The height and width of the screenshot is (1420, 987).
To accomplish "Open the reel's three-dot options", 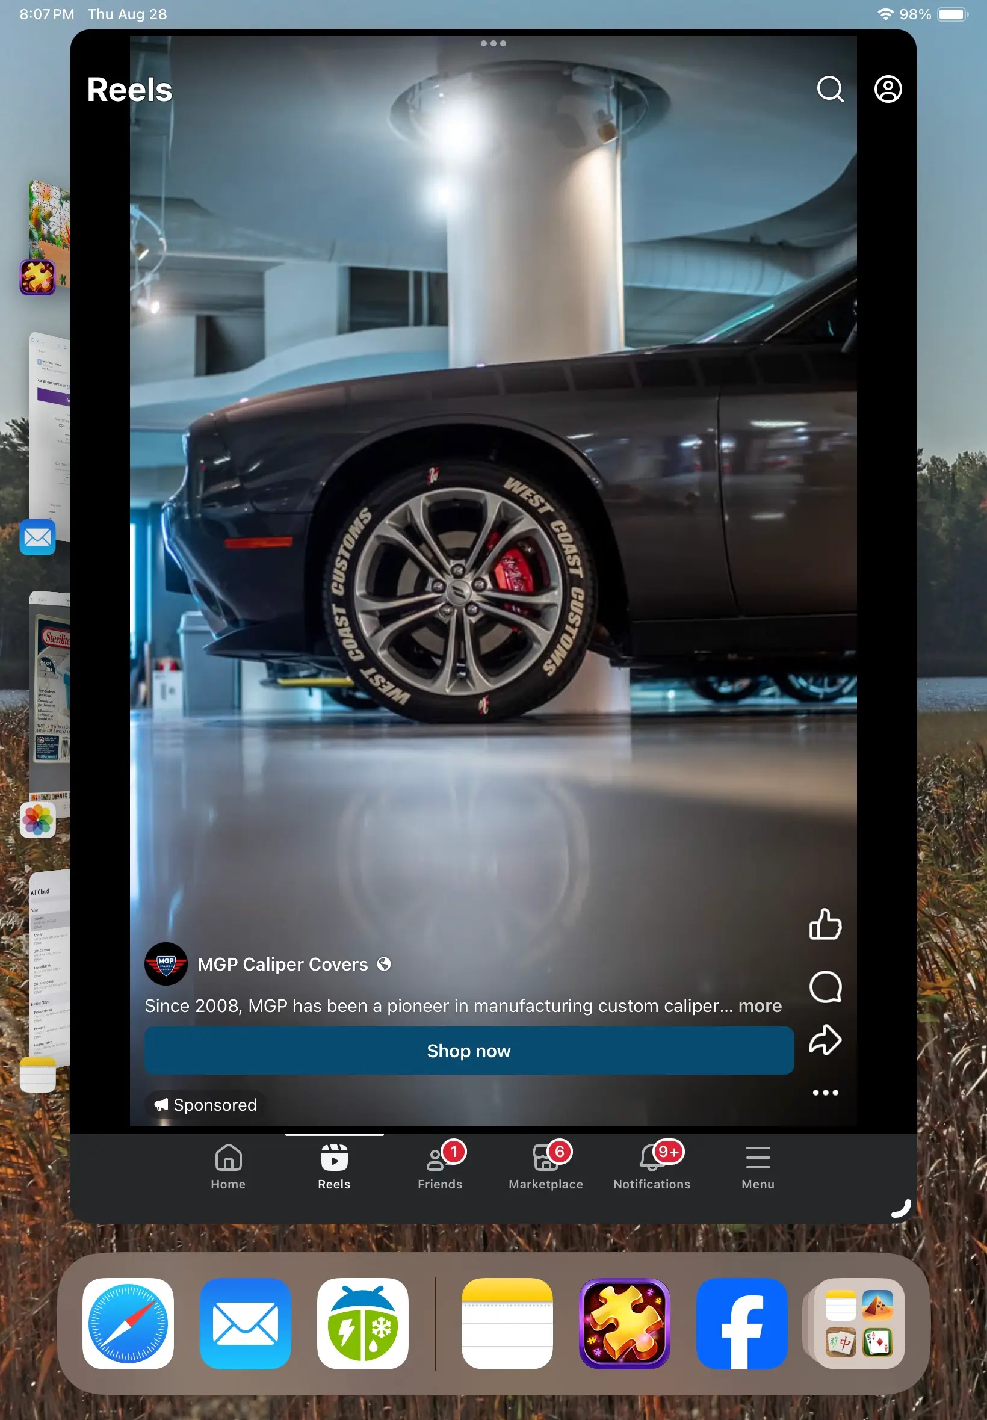I will (825, 1092).
